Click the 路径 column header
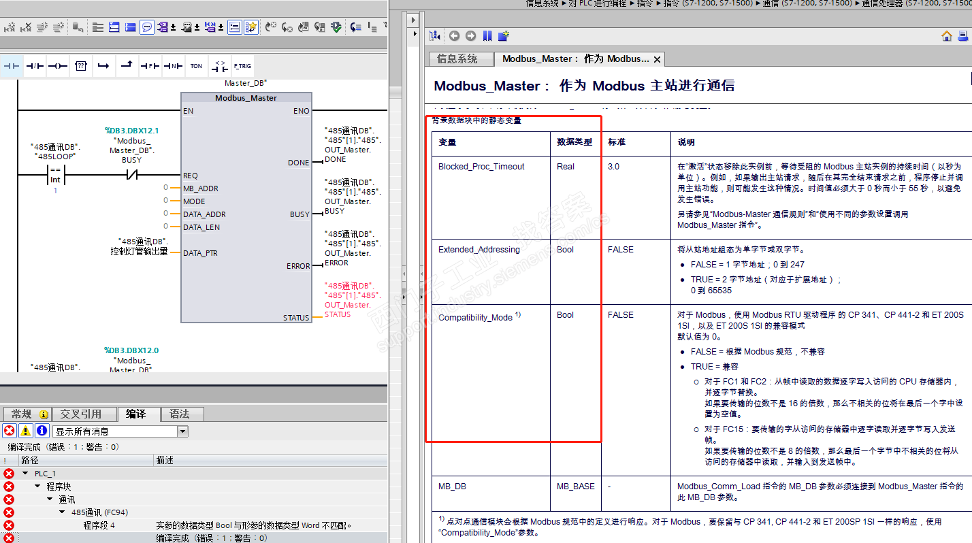The height and width of the screenshot is (543, 972). point(85,461)
